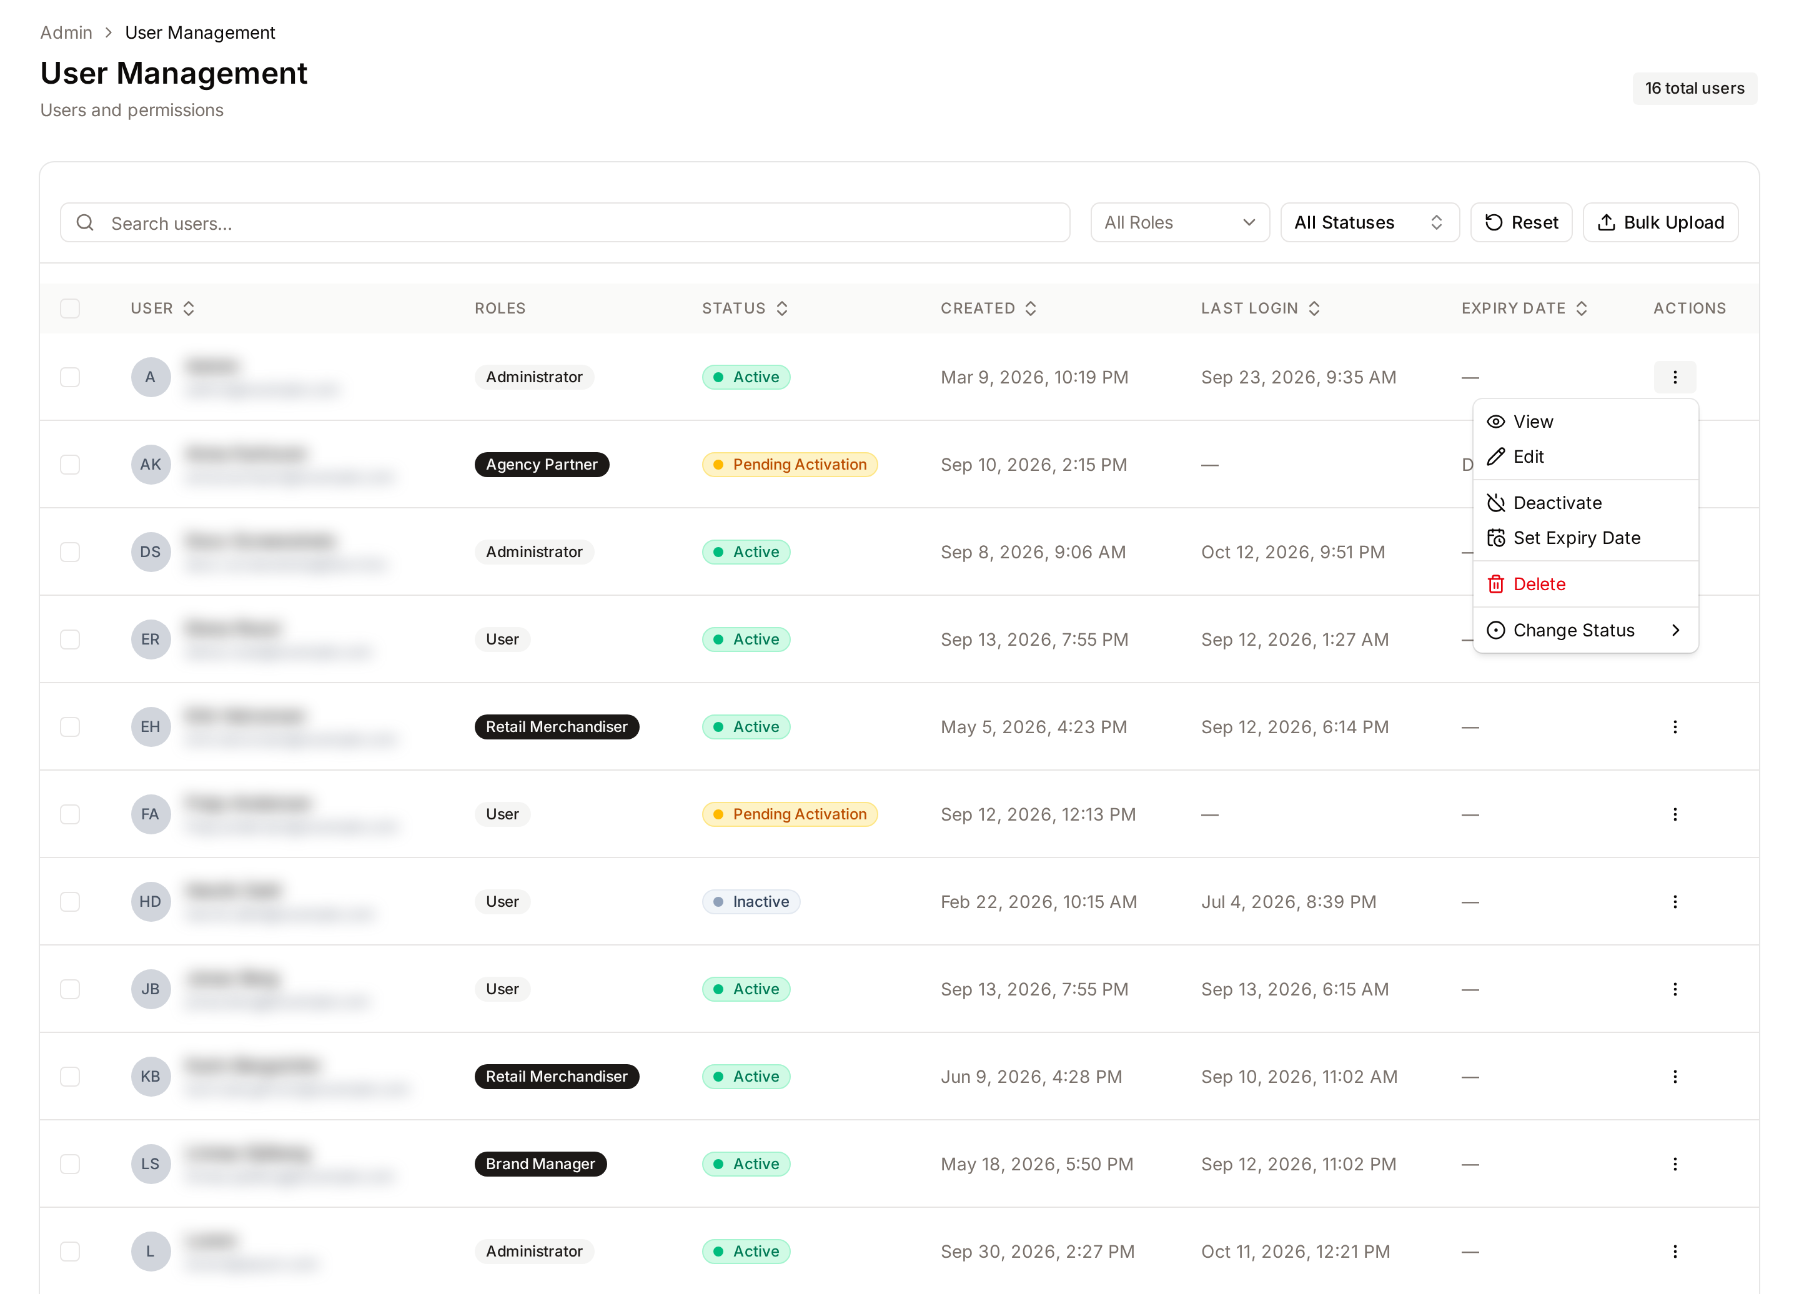1799x1294 pixels.
Task: Open actions menu for L Administrator row
Action: [x=1675, y=1251]
